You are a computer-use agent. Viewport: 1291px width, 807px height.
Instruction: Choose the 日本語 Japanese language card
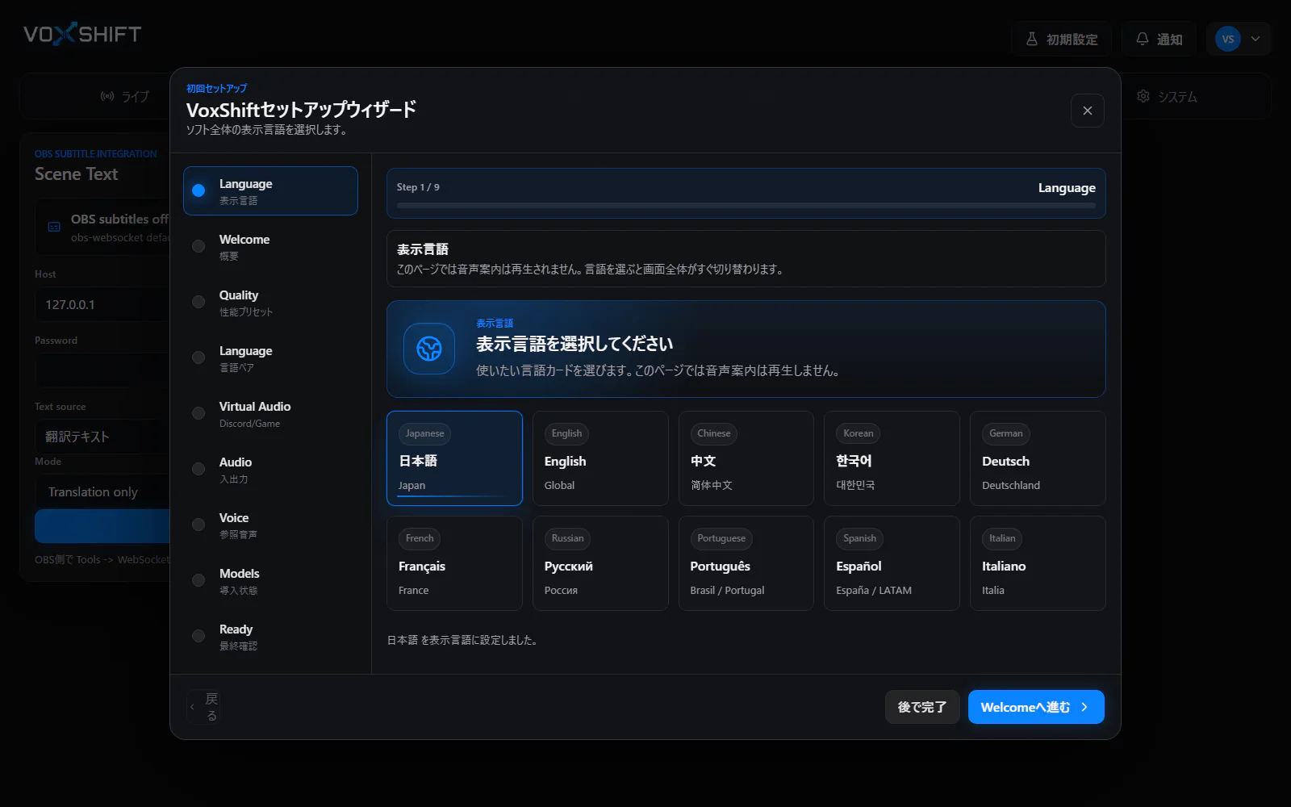coord(454,458)
